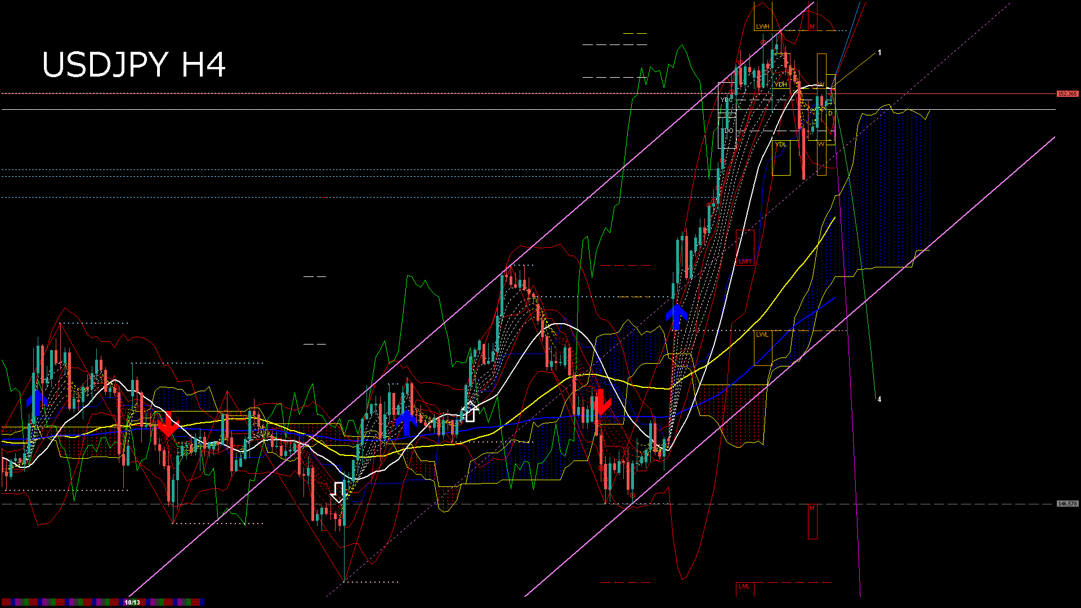This screenshot has width=1081, height=608.
Task: Click the white hollow up arrow signal
Action: (x=470, y=412)
